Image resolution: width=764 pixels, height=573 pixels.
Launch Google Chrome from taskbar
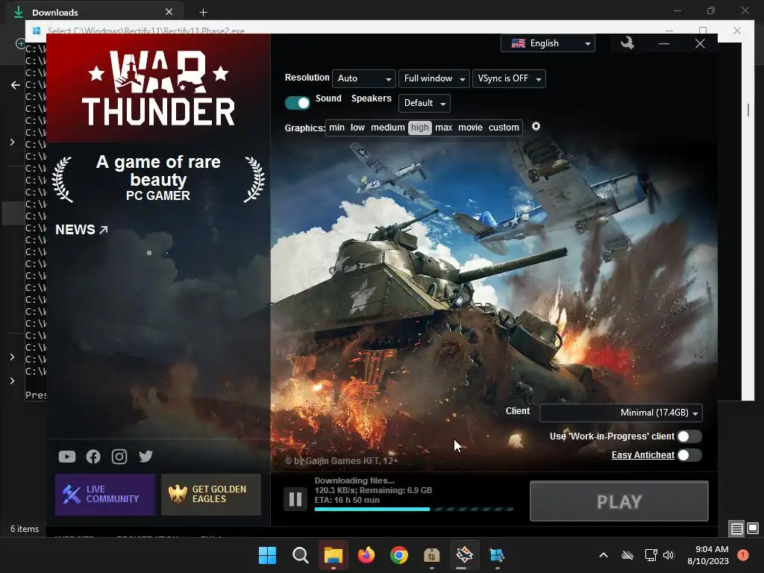tap(399, 555)
